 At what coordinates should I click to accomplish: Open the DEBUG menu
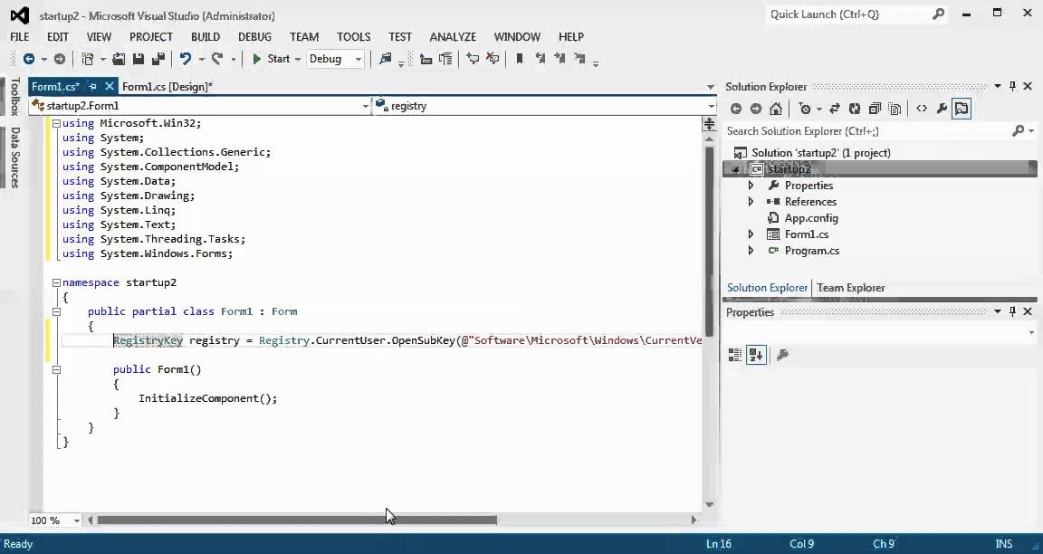pyautogui.click(x=254, y=36)
